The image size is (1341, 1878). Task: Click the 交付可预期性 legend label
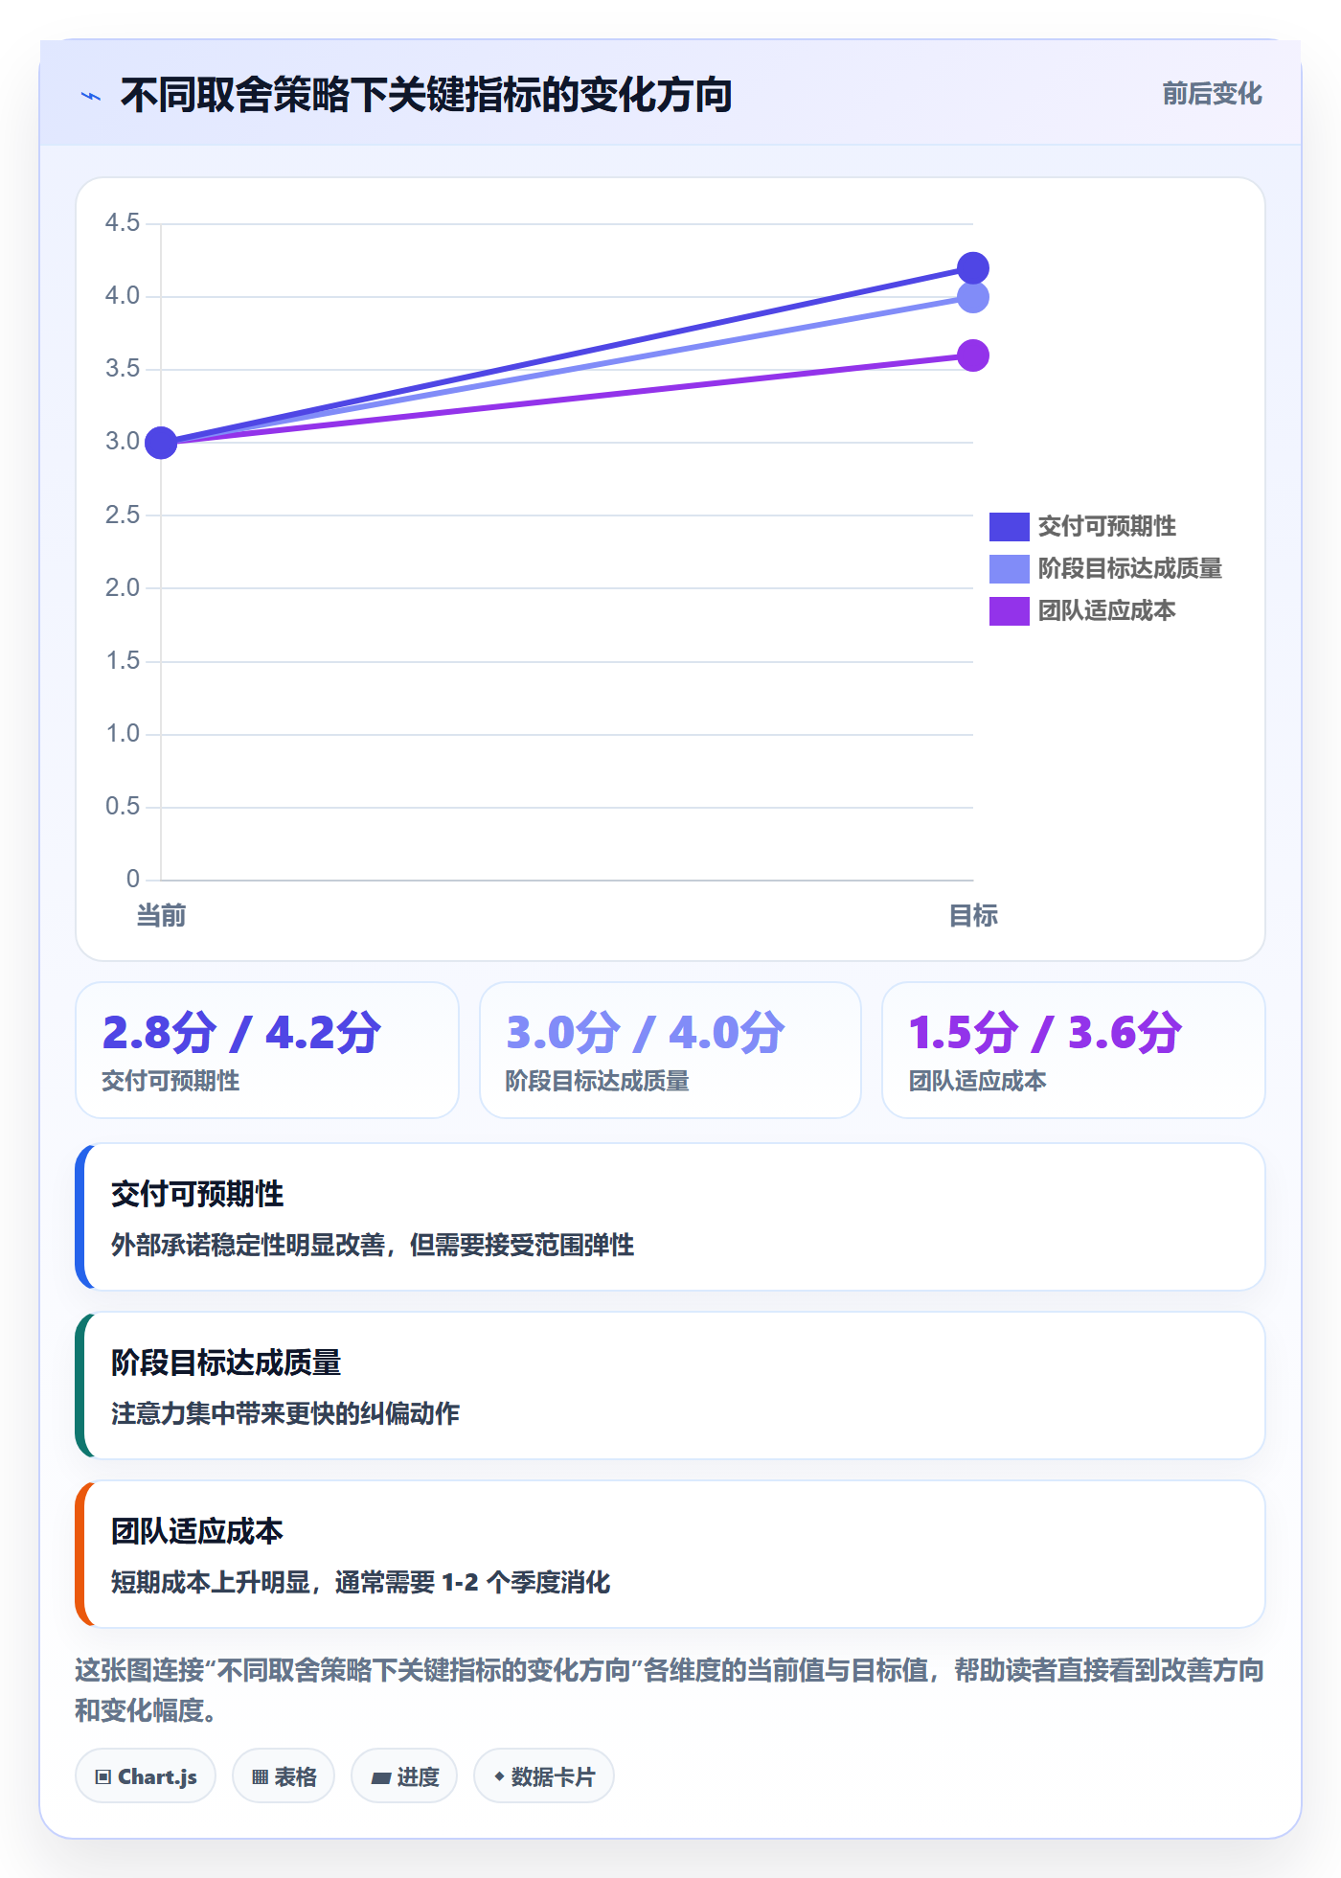click(x=1106, y=526)
